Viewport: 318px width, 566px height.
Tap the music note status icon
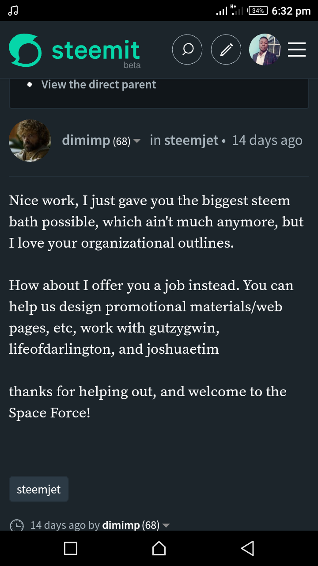pyautogui.click(x=13, y=11)
